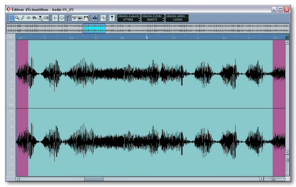Viewport: 296px width, 187px height.
Task: Increase the right selection value with up arrow
Action: (163, 19)
